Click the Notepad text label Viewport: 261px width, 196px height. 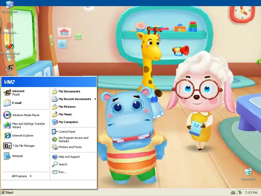point(18,156)
